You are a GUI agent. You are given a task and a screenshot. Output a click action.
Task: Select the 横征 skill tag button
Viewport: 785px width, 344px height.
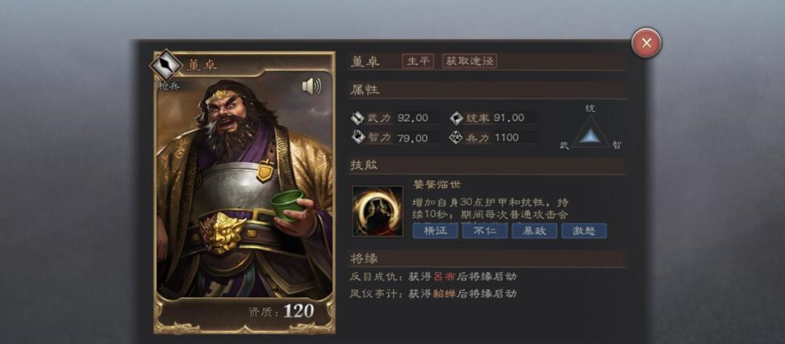[x=435, y=231]
